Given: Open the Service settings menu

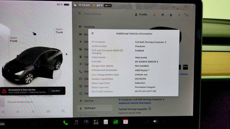Looking at the screenshot, I should (87, 101).
